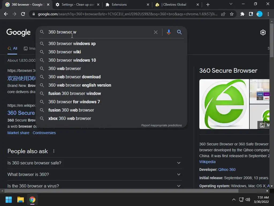Open a new browser tab
274x206 pixels.
208,5
